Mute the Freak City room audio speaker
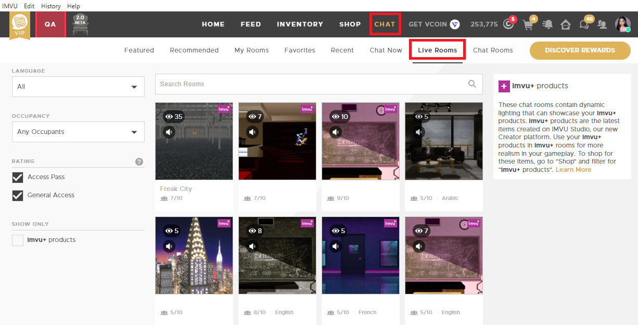The height and width of the screenshot is (325, 638). [169, 132]
